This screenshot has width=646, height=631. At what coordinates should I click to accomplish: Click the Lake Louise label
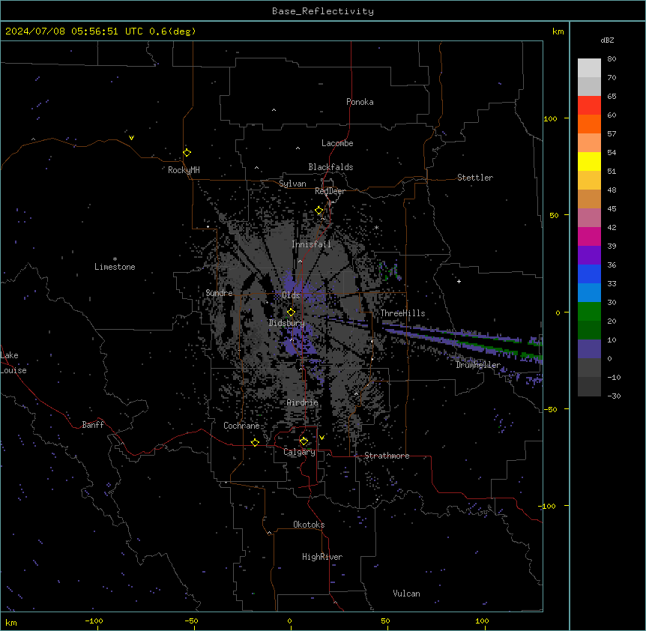pos(13,363)
